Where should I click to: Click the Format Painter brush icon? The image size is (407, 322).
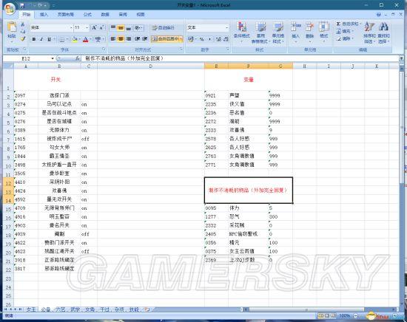tap(23, 38)
